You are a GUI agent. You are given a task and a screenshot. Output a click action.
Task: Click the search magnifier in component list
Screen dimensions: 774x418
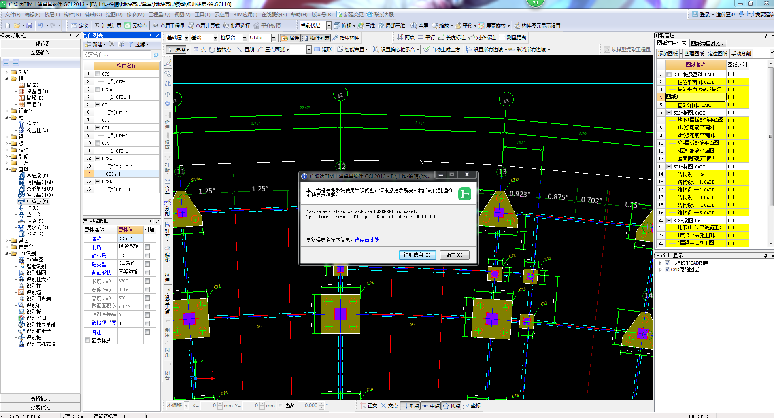(156, 55)
